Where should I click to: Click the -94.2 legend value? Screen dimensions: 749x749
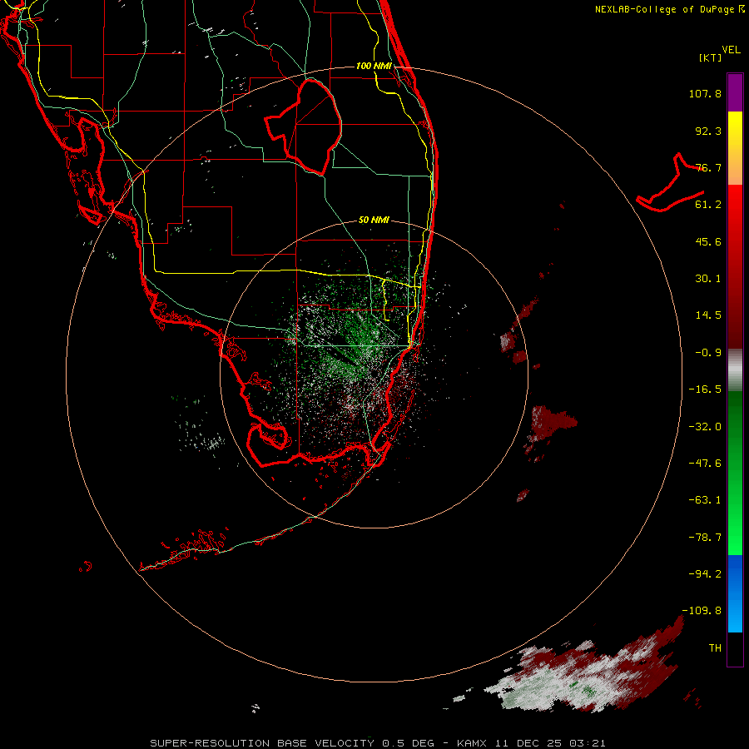click(x=705, y=574)
